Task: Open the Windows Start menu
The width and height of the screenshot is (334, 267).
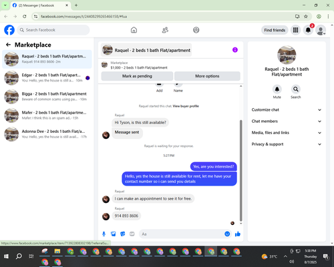Action: tap(6, 256)
